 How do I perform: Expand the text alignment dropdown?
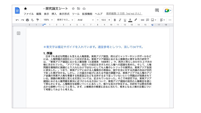click(x=163, y=20)
